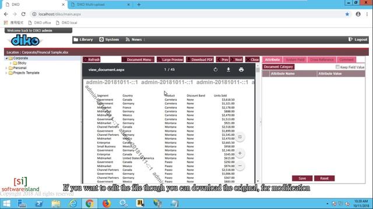Open the Windows Start menu
The image size is (373, 209).
(x=6, y=204)
